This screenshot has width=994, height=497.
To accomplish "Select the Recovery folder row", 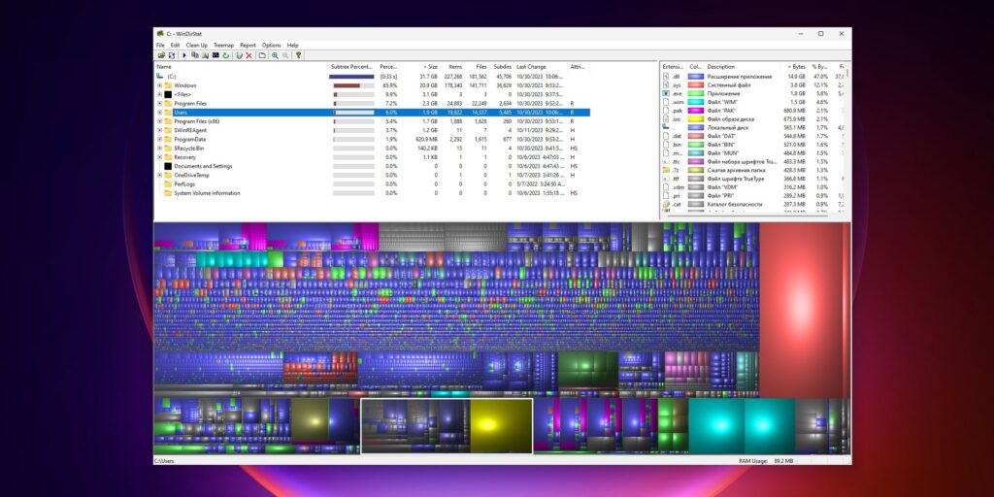I will pyautogui.click(x=373, y=157).
